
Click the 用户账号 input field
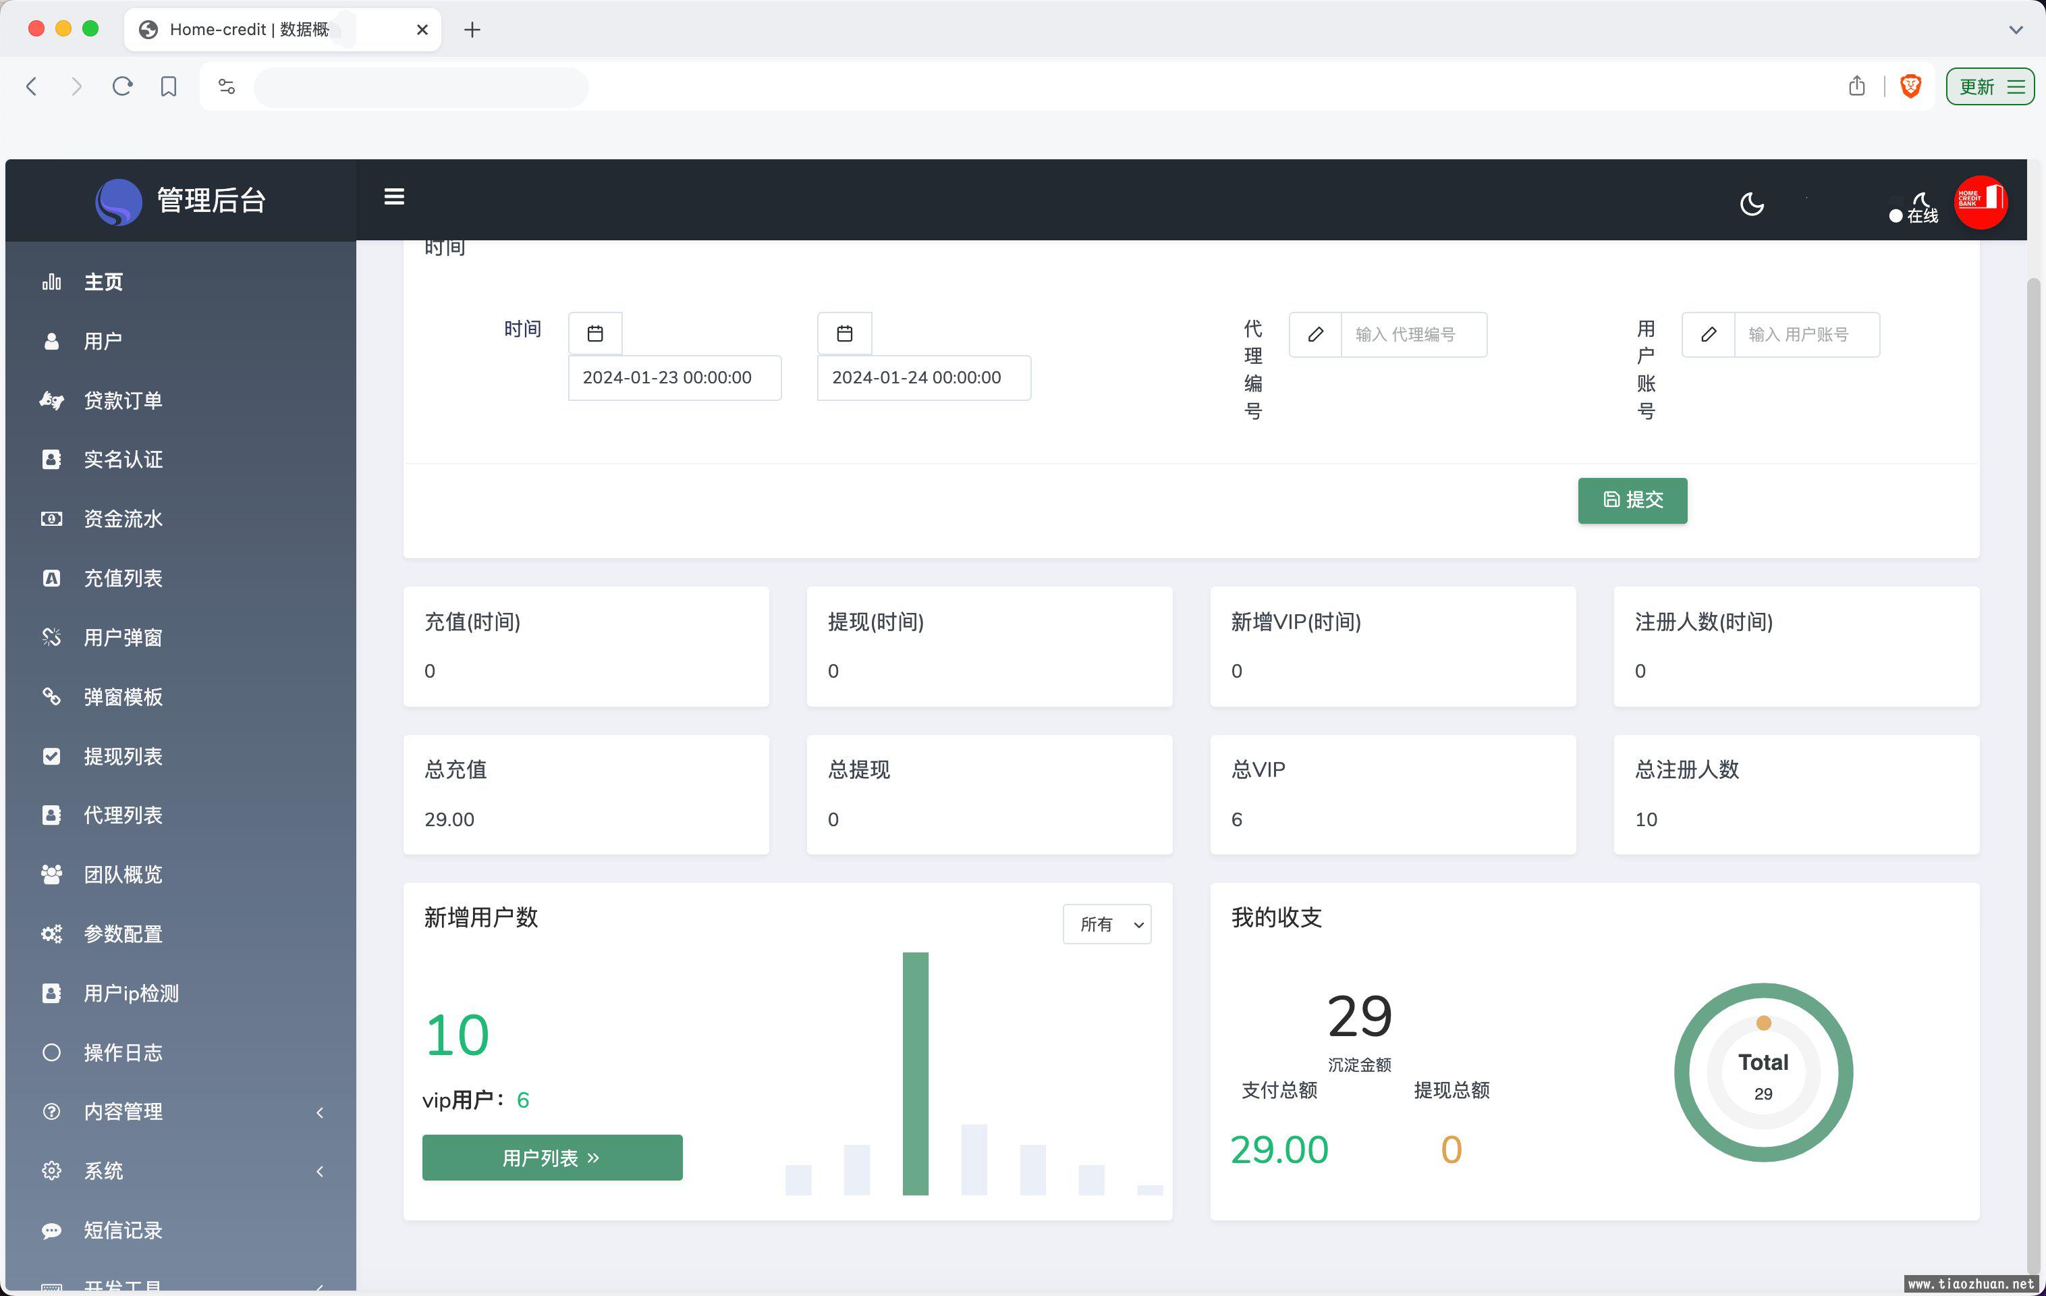[x=1806, y=335]
